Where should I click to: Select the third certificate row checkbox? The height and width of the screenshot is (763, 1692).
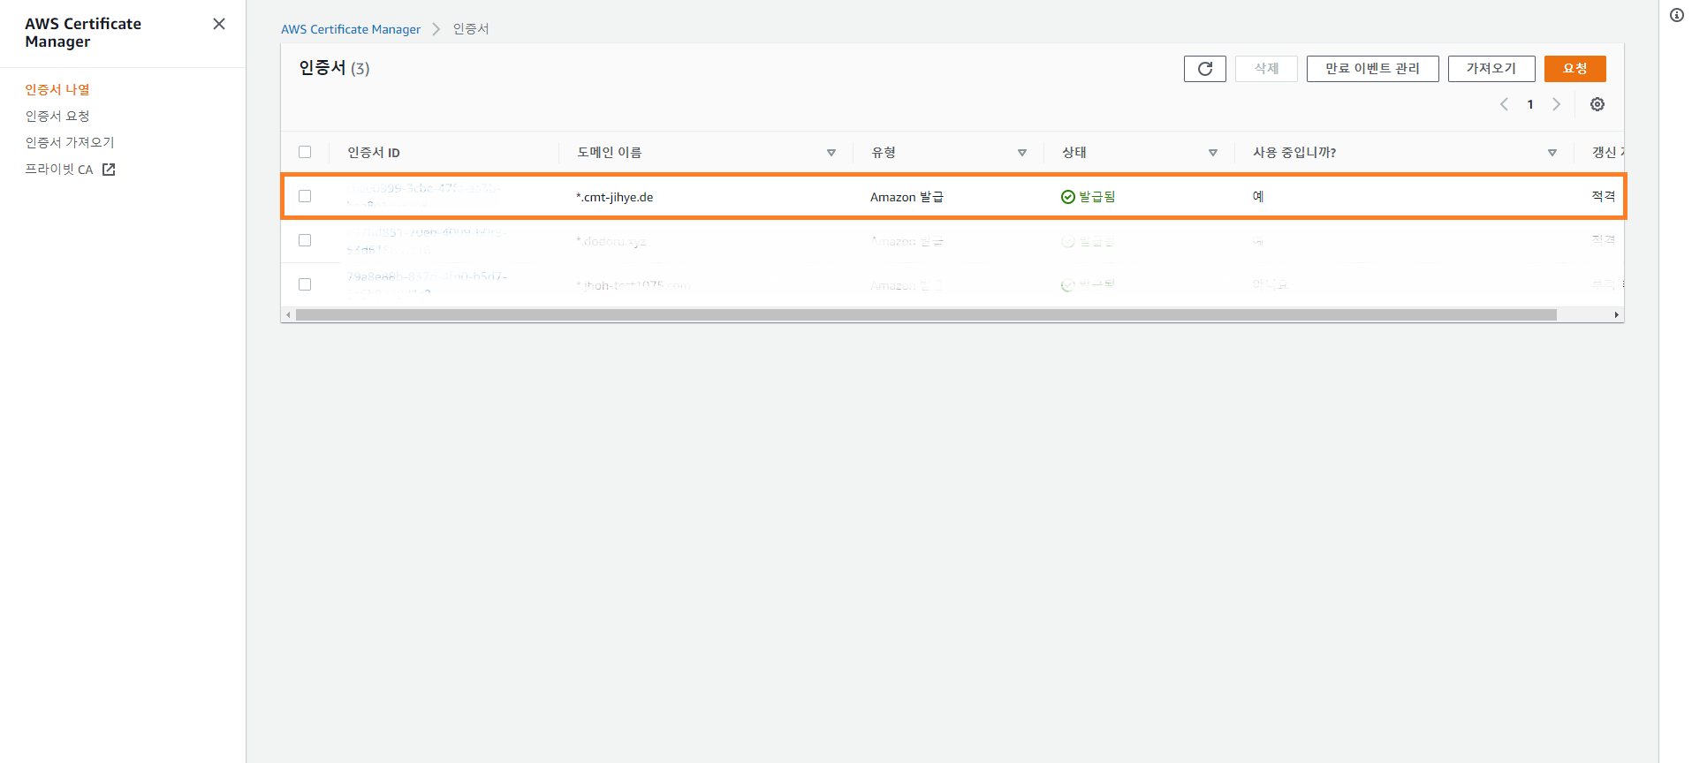[305, 284]
